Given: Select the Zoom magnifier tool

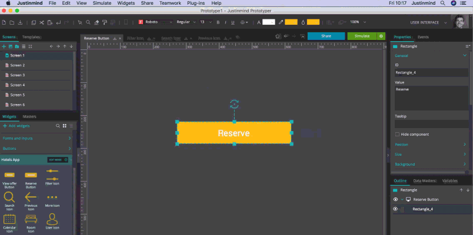Looking at the screenshot, I should tap(88, 22).
